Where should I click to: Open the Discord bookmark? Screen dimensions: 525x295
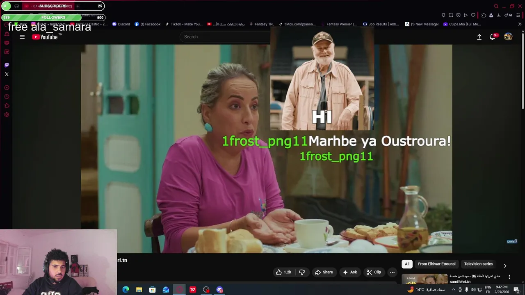[121, 24]
